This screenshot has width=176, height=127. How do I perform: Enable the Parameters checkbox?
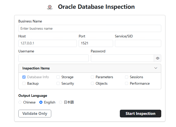click(x=92, y=77)
